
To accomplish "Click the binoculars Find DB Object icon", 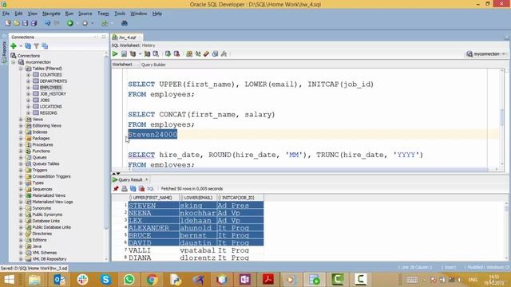I will [125, 23].
